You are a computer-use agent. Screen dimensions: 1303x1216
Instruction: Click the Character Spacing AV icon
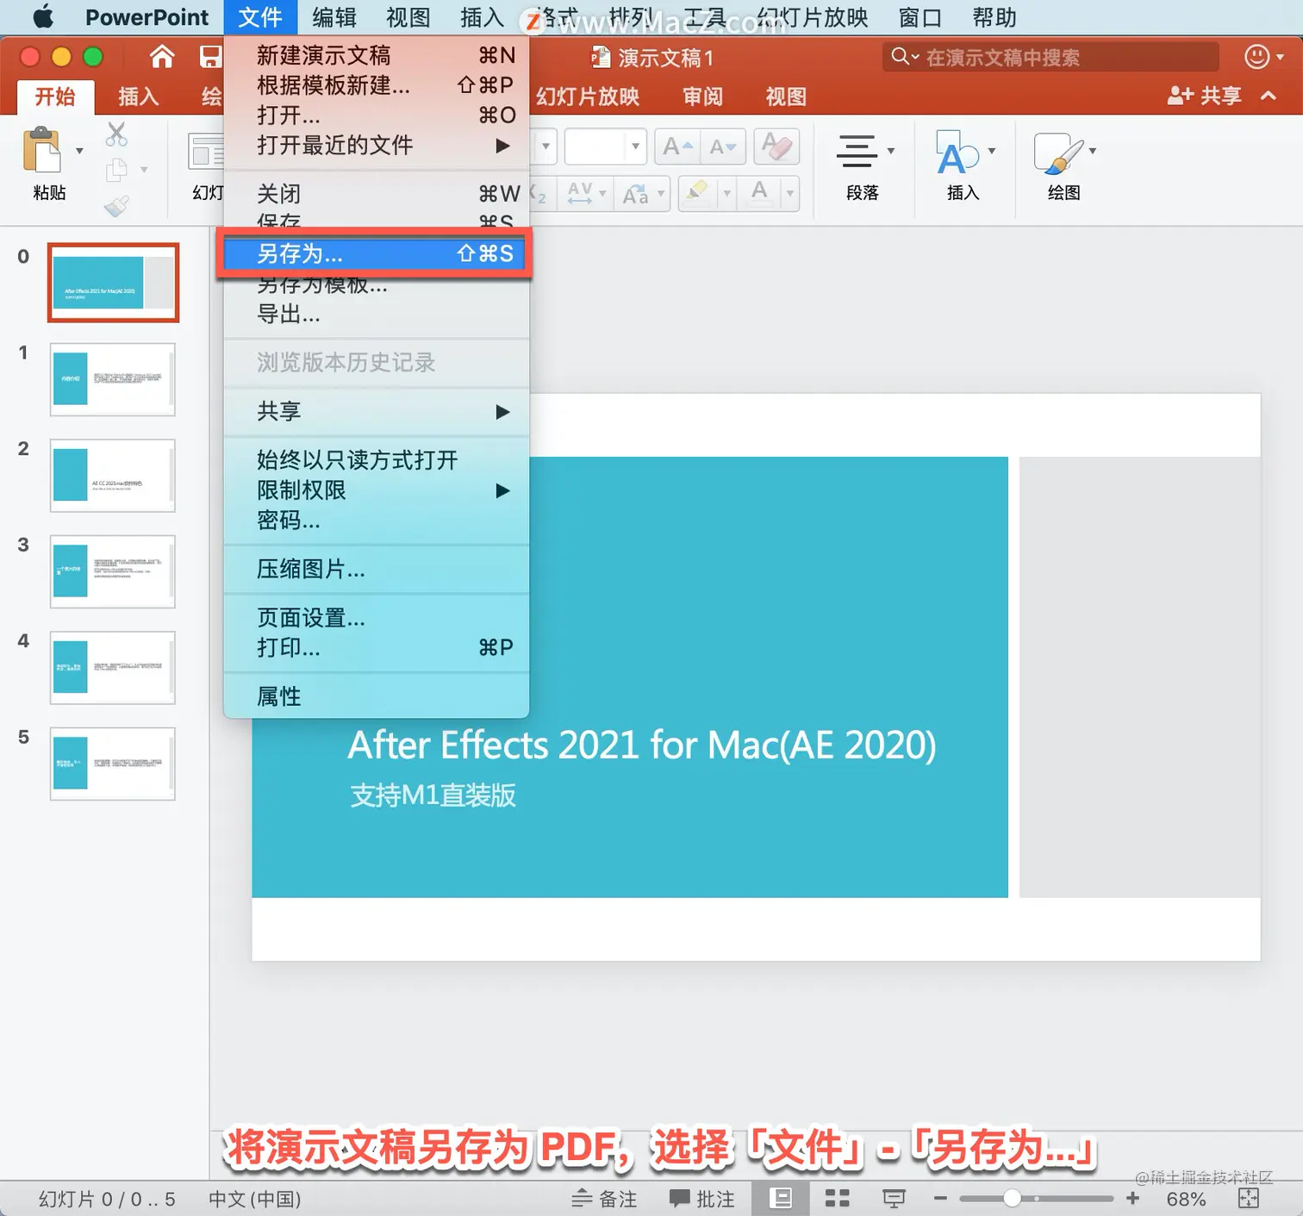point(580,193)
